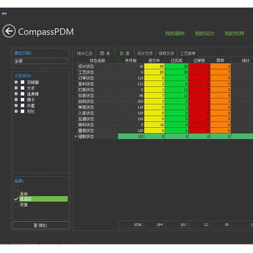Open the 纸样文件 tab
The image size is (253, 253).
(x=166, y=53)
